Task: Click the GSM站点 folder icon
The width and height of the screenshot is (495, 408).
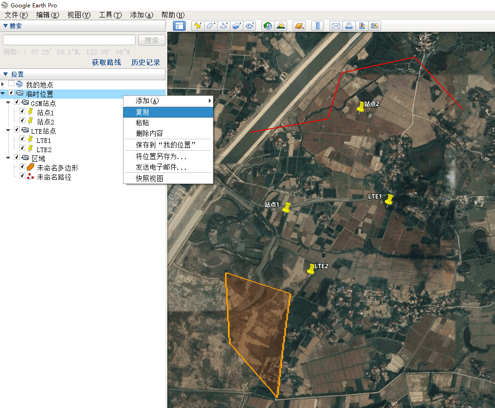Action: coord(25,102)
